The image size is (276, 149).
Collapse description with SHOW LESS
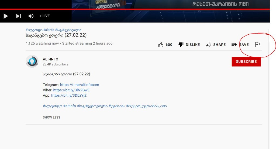pos(51,117)
